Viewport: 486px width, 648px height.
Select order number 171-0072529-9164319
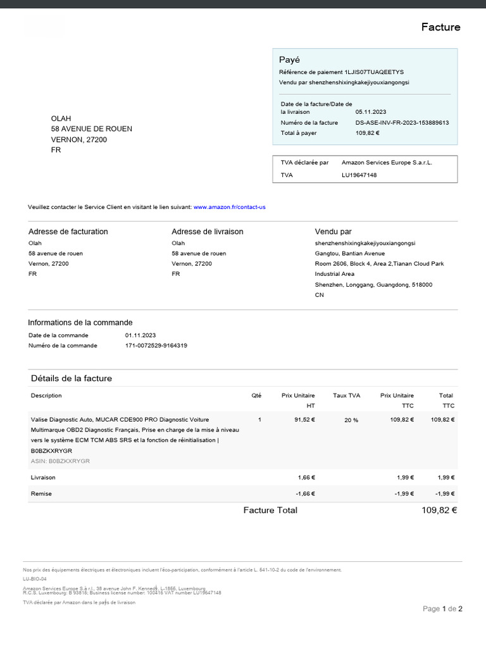[x=156, y=346]
